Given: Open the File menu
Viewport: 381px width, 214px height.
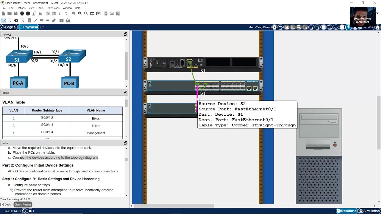Looking at the screenshot, I should pos(4,8).
